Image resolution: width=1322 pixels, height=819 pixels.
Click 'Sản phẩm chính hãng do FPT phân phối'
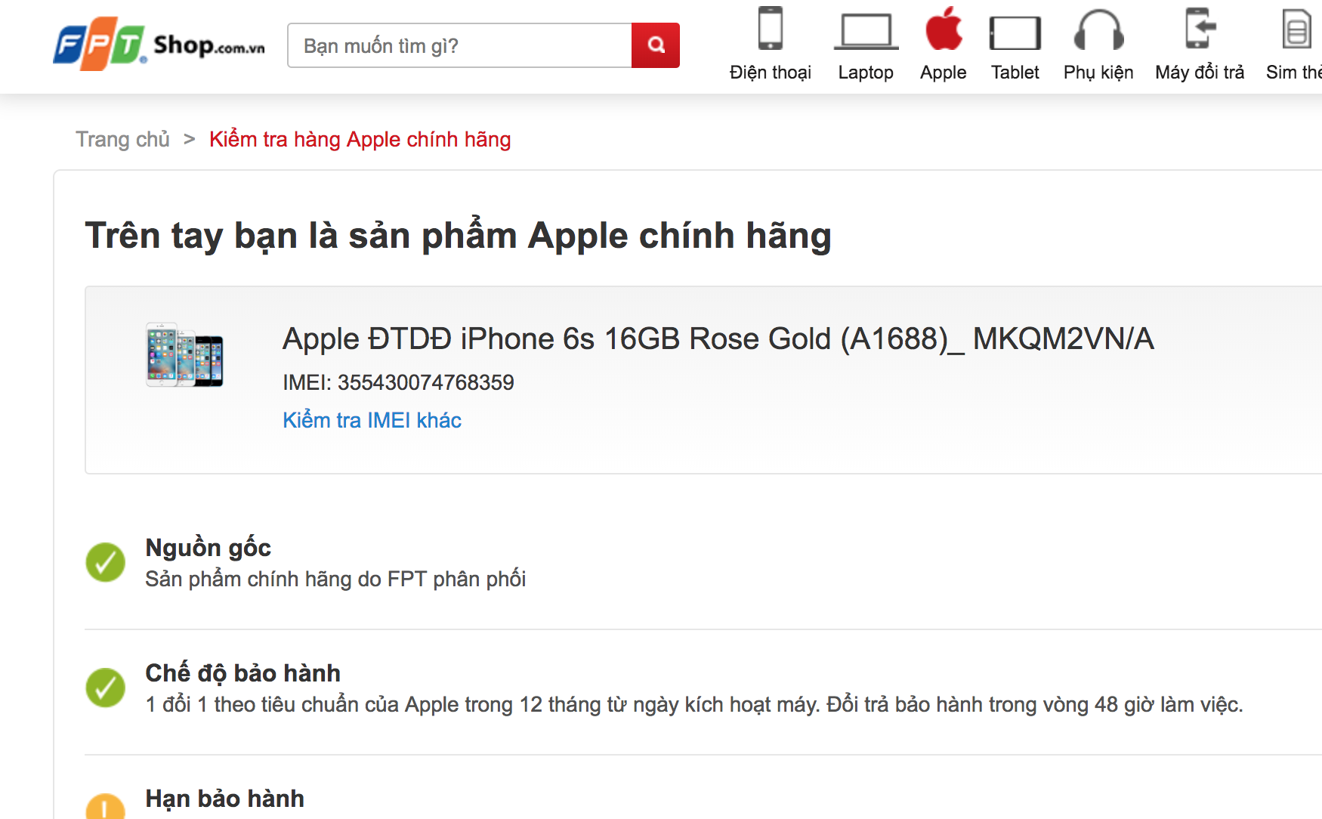point(335,579)
